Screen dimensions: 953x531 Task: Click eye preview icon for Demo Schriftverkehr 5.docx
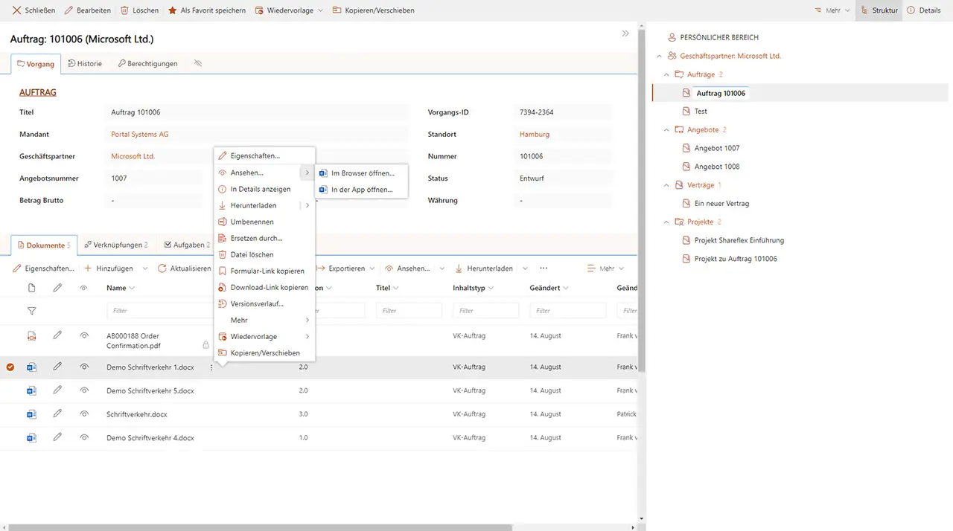pyautogui.click(x=84, y=390)
